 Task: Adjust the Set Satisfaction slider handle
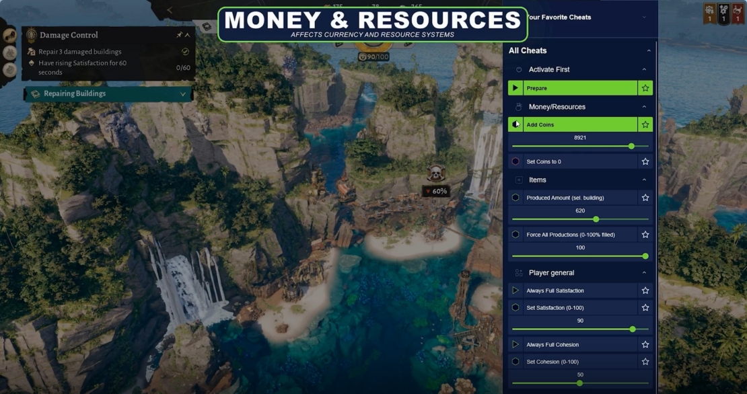point(633,329)
